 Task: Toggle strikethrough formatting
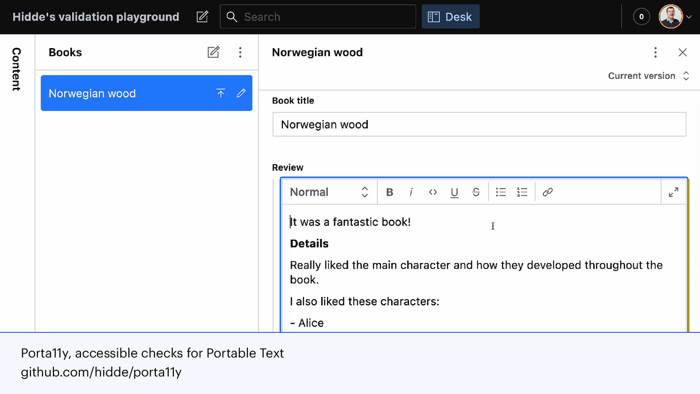476,192
